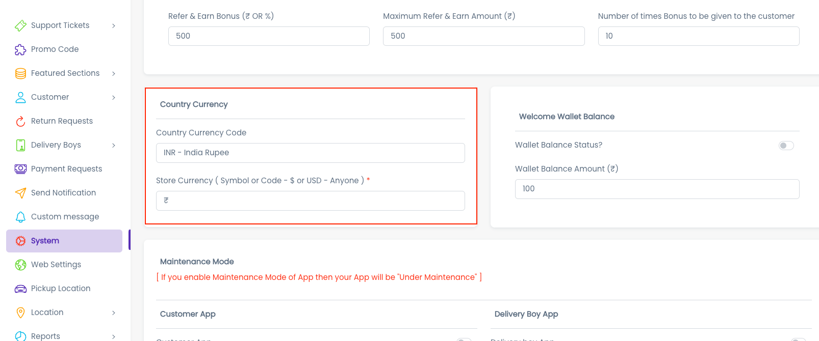Expand the Location submenu chevron

coord(114,312)
